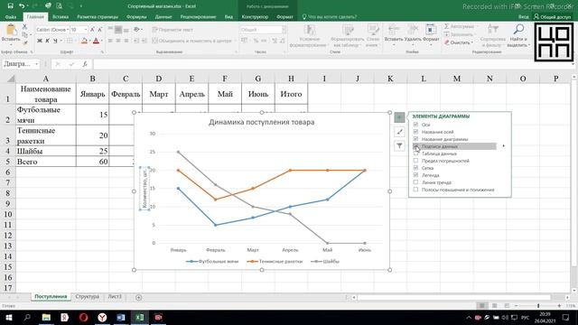Click the formula bar input

[x=331, y=64]
